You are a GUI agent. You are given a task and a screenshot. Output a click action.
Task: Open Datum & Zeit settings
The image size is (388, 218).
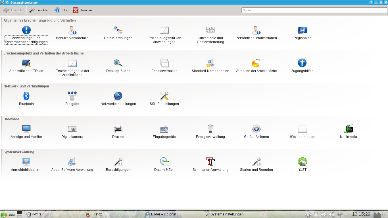[164, 162]
